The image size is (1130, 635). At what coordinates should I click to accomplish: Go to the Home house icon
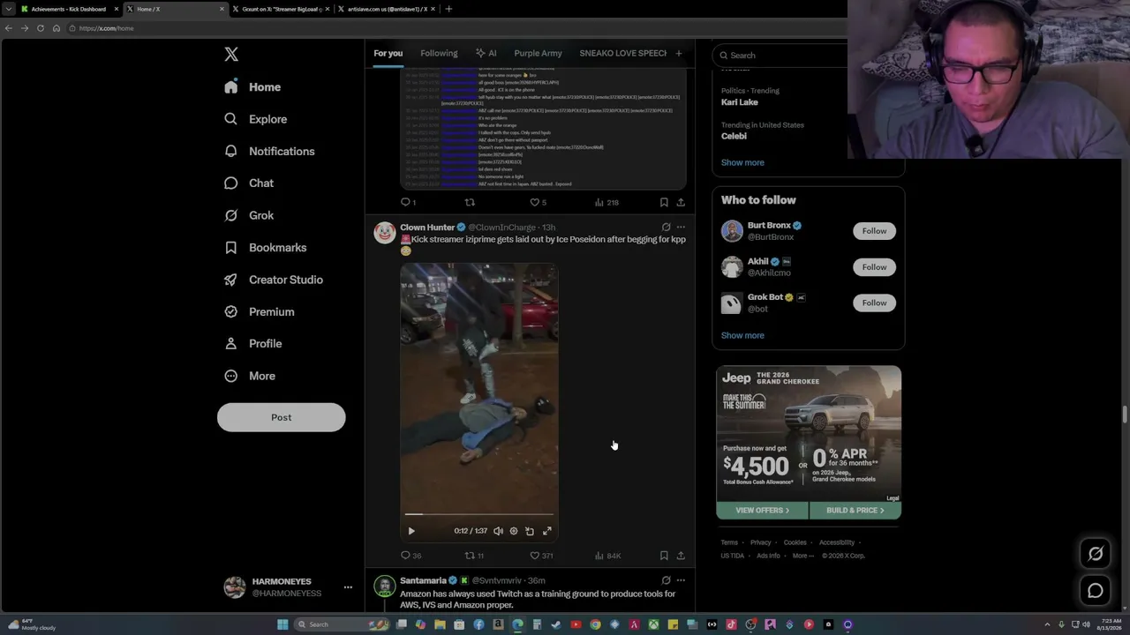click(x=230, y=87)
